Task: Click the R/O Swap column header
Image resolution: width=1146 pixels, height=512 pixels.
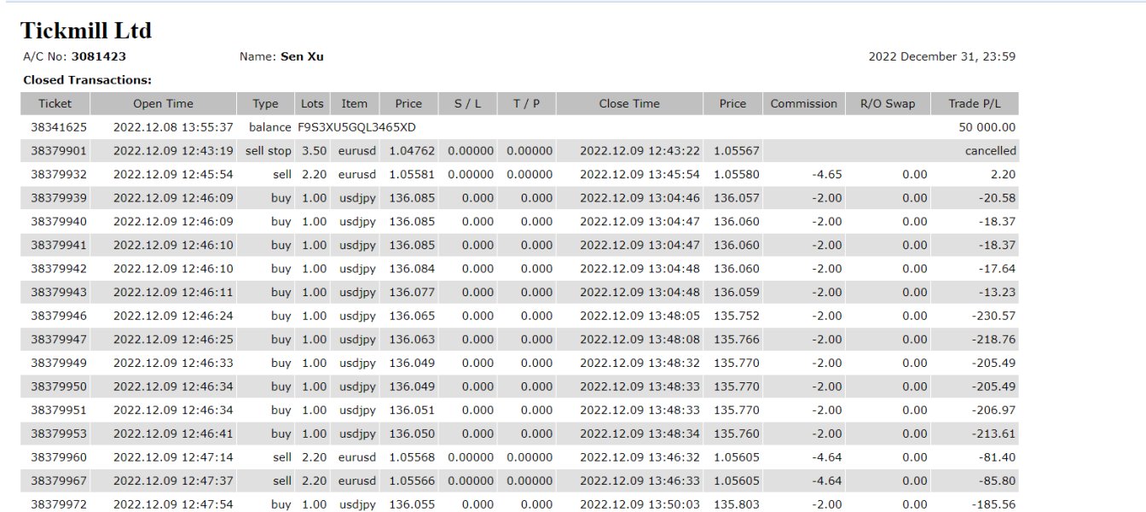Action: point(888,103)
